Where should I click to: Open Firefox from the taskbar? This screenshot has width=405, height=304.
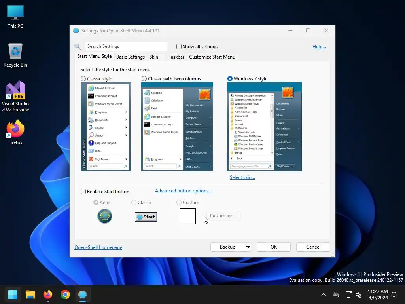(48, 294)
